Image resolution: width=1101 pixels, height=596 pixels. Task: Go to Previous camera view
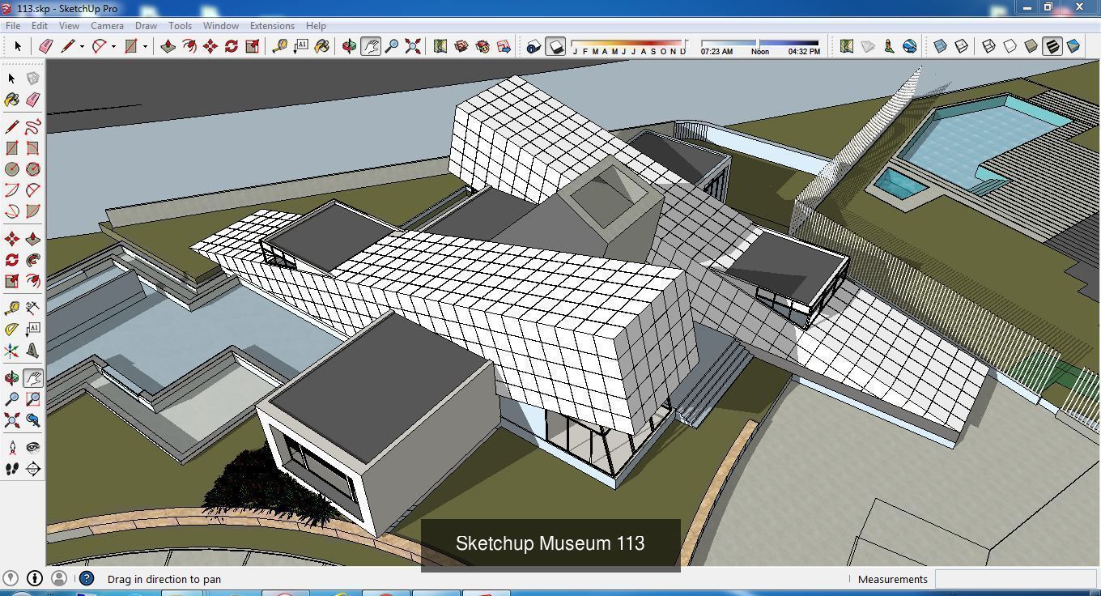33,420
